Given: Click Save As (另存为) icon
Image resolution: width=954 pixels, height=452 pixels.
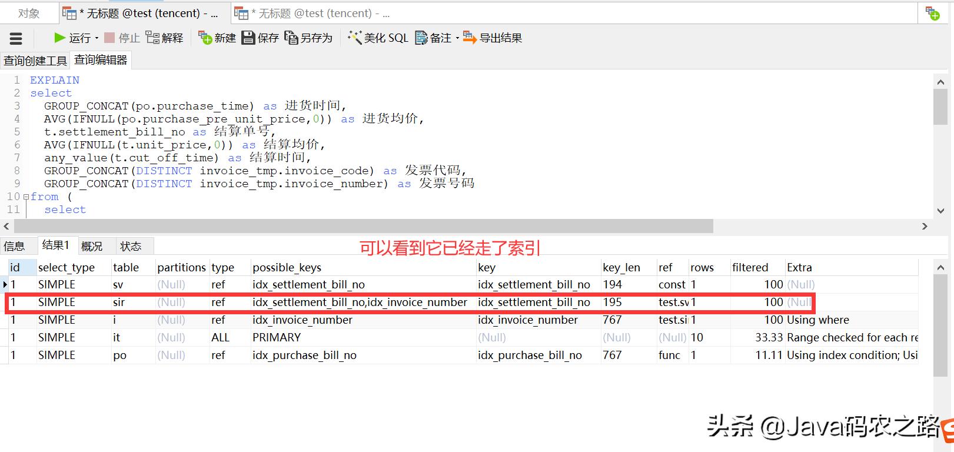Looking at the screenshot, I should [x=291, y=38].
